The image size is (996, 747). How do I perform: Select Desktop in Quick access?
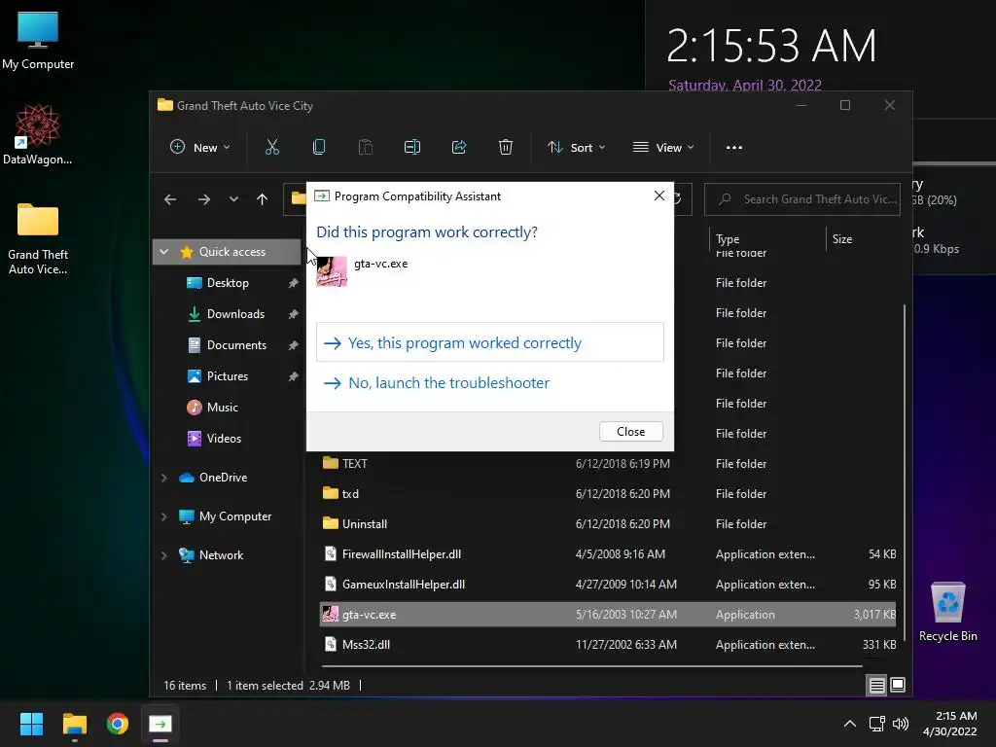click(x=228, y=283)
